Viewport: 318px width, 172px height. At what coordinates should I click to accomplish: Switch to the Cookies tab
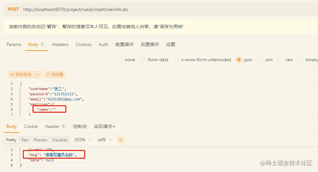coord(84,44)
